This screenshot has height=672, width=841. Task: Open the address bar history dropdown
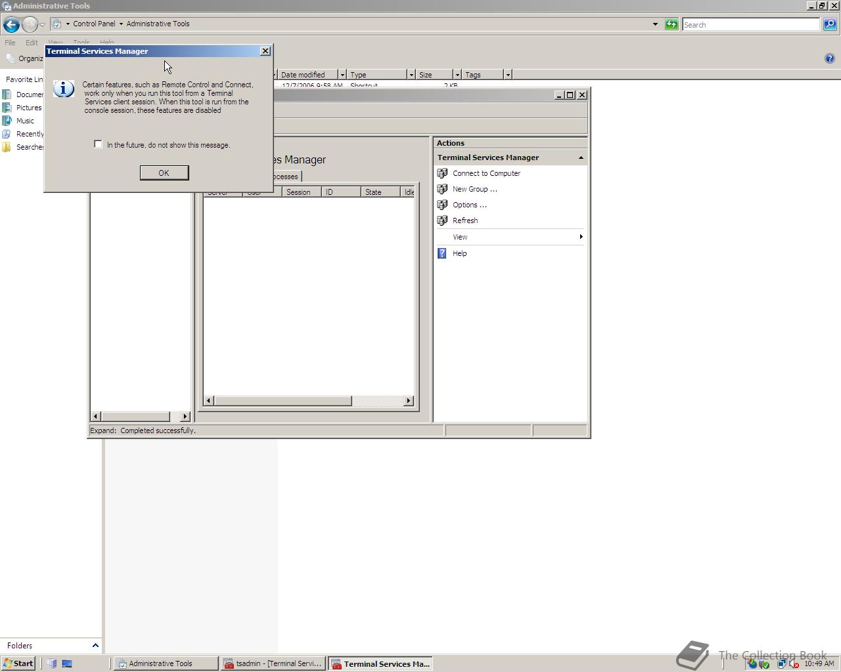pyautogui.click(x=655, y=24)
